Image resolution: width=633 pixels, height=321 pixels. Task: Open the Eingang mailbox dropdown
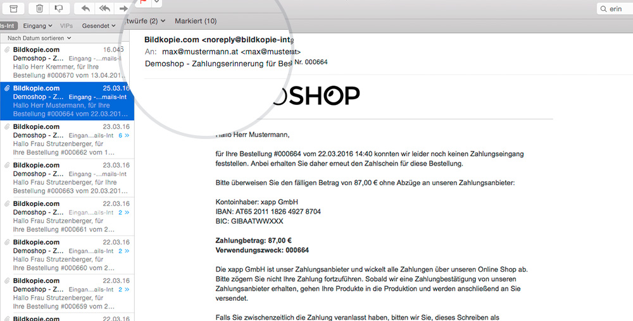click(37, 26)
